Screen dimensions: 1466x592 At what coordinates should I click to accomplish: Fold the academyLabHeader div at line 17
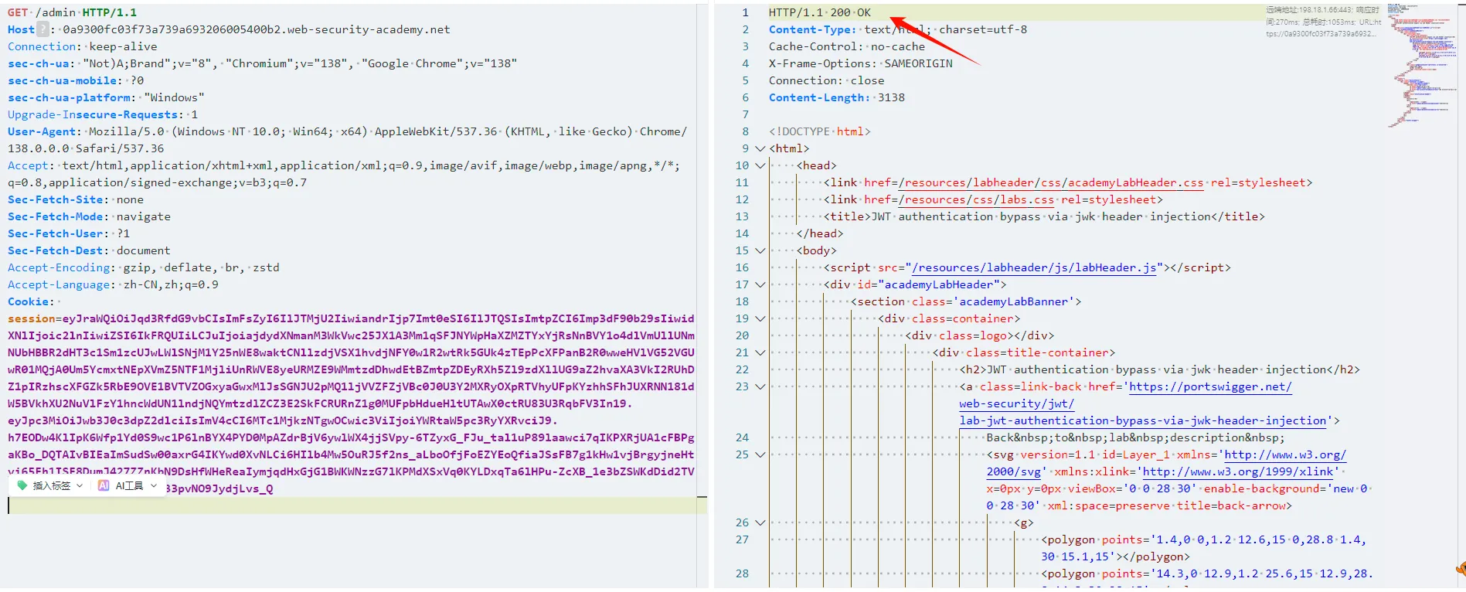click(x=760, y=284)
